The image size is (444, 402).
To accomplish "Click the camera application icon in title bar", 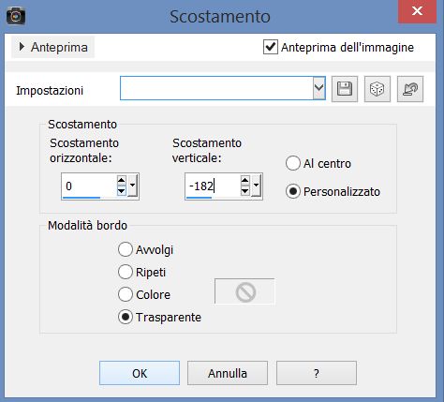I will (16, 16).
